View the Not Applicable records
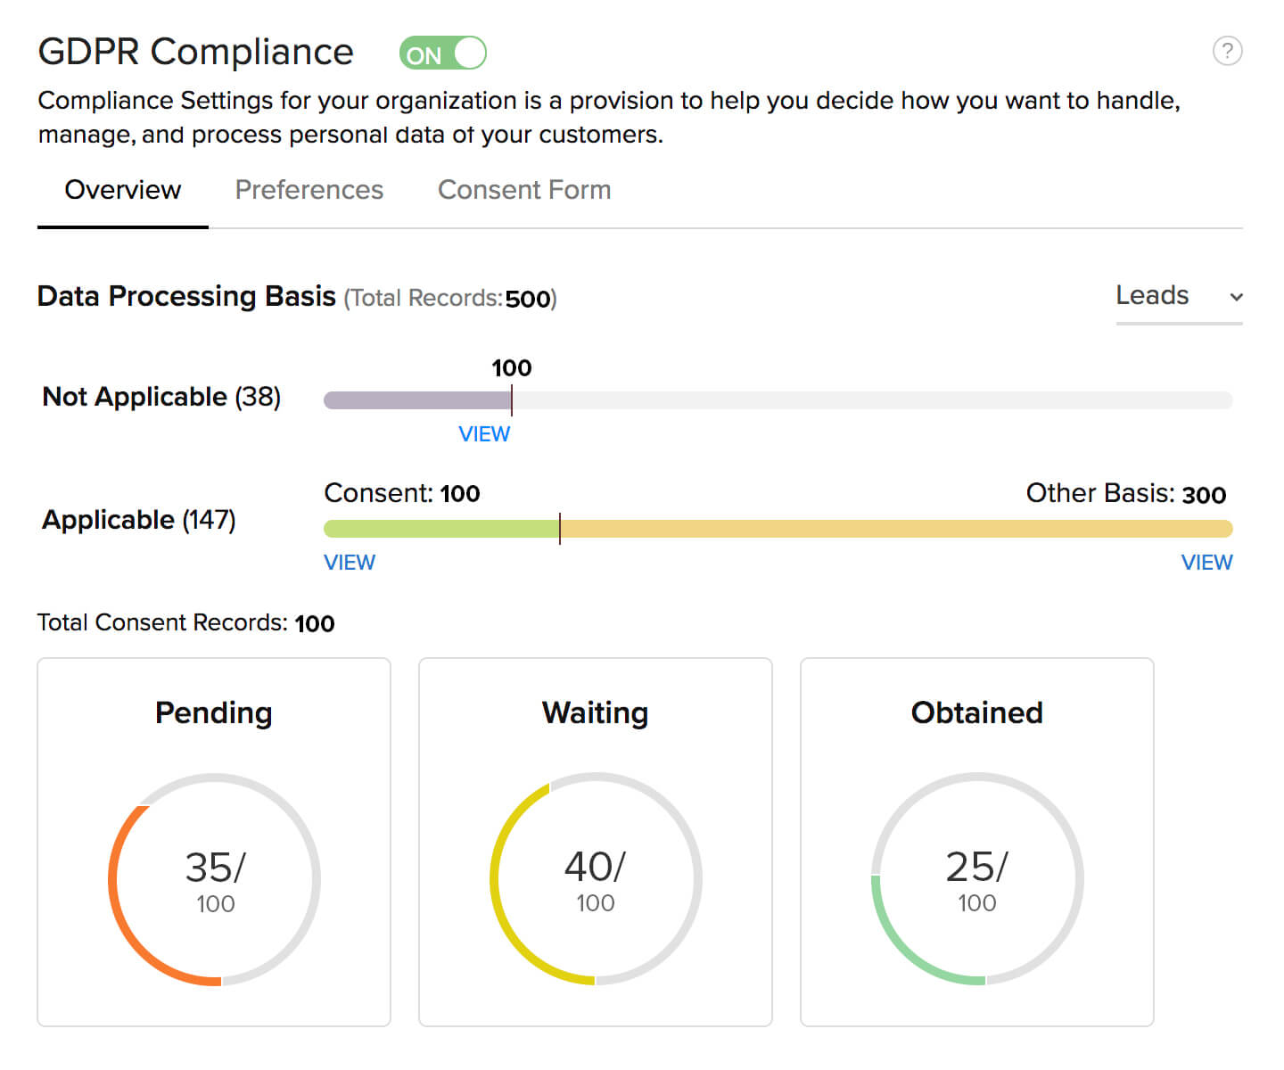Screen dimensions: 1284x1070 484,434
